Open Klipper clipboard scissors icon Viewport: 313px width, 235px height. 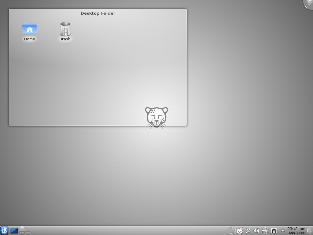coord(248,231)
